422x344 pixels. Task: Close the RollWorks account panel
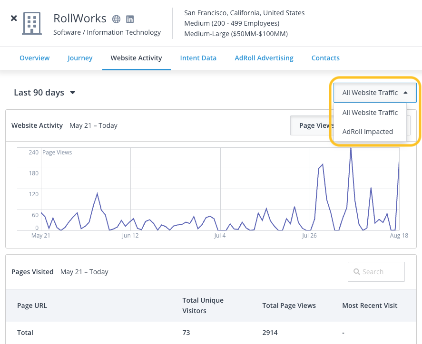(x=14, y=18)
